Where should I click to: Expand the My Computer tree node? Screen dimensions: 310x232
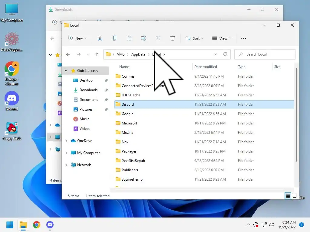pyautogui.click(x=66, y=153)
